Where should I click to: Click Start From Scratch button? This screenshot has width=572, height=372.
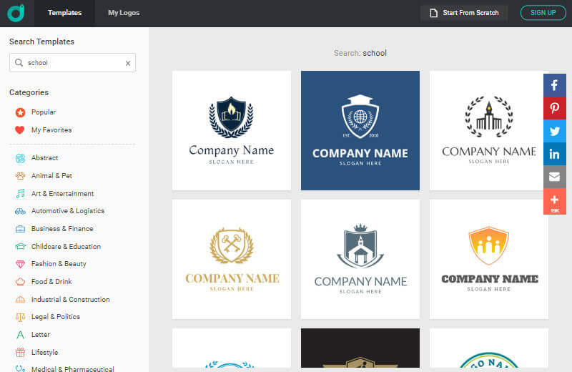[464, 13]
